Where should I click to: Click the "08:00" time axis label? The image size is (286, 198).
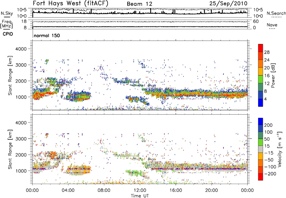[x=104, y=190]
